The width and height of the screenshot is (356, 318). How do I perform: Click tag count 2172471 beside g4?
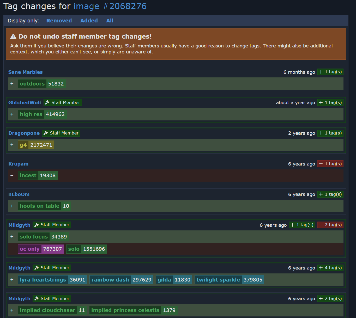tap(41, 145)
